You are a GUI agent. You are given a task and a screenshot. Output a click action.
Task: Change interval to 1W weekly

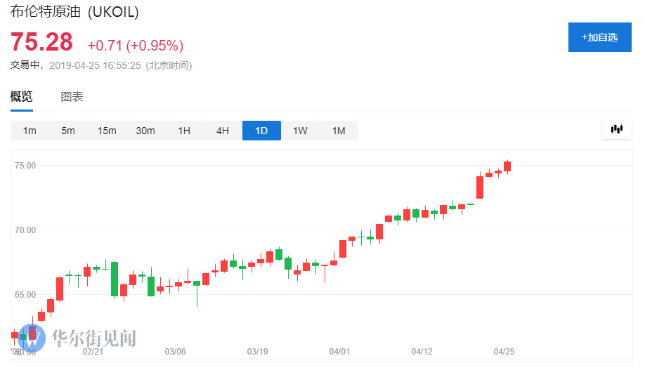coord(300,131)
